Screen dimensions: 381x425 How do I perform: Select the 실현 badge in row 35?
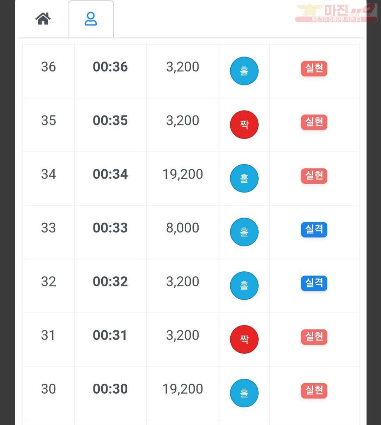[x=314, y=122]
